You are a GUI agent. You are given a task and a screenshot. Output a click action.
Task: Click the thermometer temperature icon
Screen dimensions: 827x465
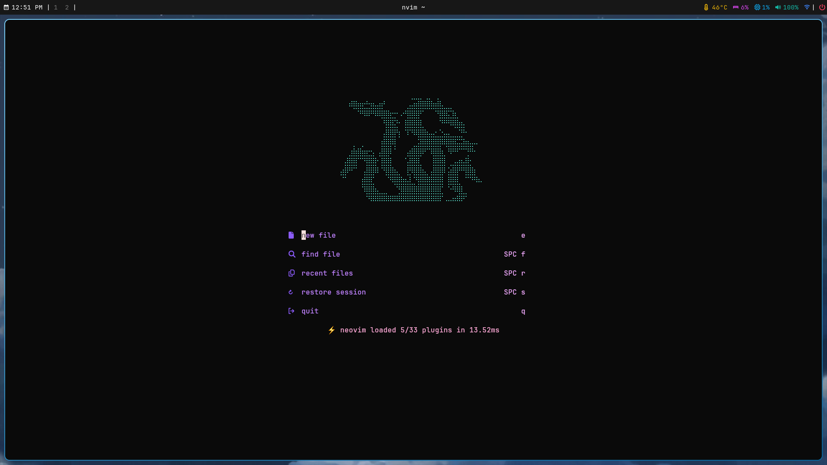(706, 7)
